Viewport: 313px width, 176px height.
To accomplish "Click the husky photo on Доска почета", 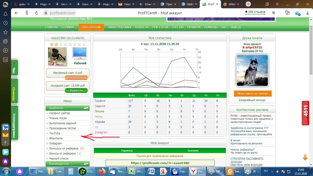I will click(252, 70).
